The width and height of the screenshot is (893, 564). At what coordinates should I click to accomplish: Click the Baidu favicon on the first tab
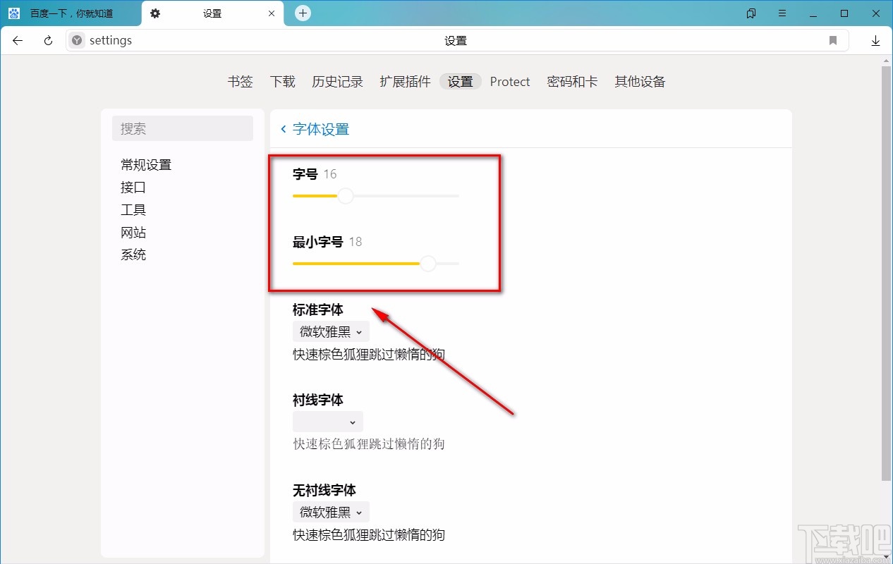click(13, 13)
